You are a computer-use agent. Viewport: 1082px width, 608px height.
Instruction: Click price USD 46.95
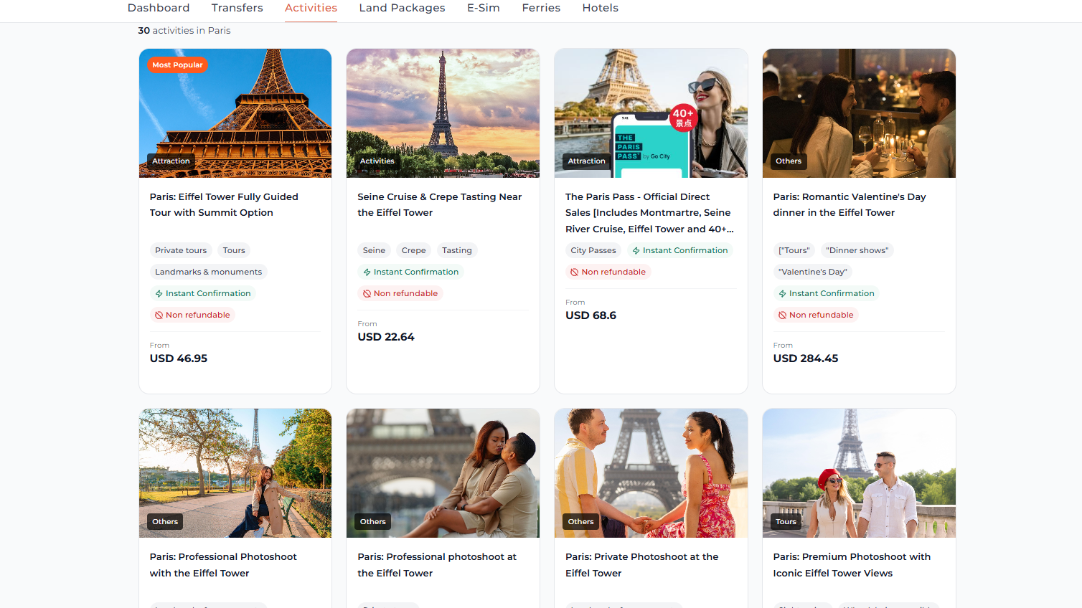[179, 358]
